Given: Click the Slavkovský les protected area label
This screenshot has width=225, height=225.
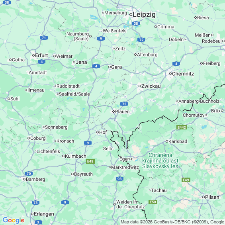Looking at the screenshot, I should (160, 160).
